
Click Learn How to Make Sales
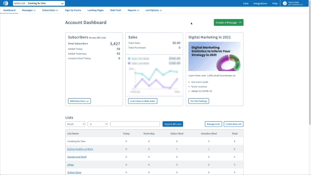click(x=143, y=101)
